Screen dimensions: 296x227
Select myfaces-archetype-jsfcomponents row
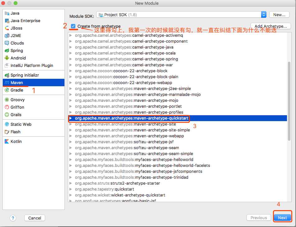[177, 172]
